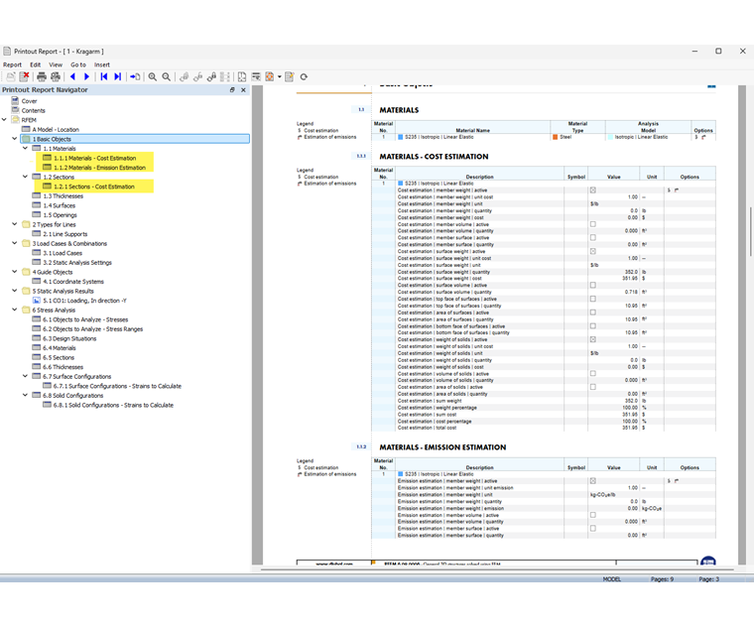Toggle 'surface weight | active' cost estimation checkbox
754x627 pixels.
(593, 251)
